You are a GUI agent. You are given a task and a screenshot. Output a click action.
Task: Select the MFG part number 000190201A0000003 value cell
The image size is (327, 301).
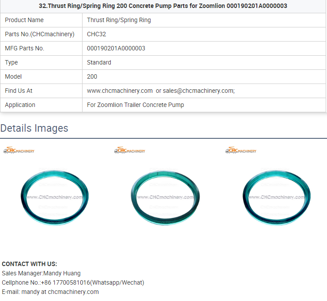116,48
